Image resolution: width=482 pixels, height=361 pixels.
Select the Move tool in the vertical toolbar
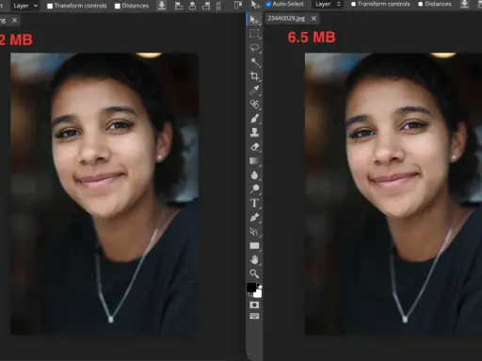coord(254,20)
